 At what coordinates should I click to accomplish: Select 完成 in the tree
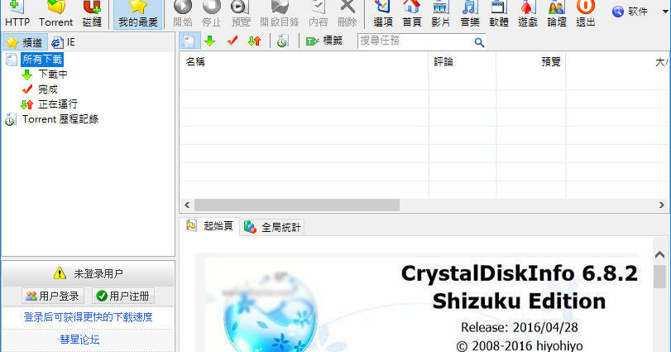click(x=48, y=89)
